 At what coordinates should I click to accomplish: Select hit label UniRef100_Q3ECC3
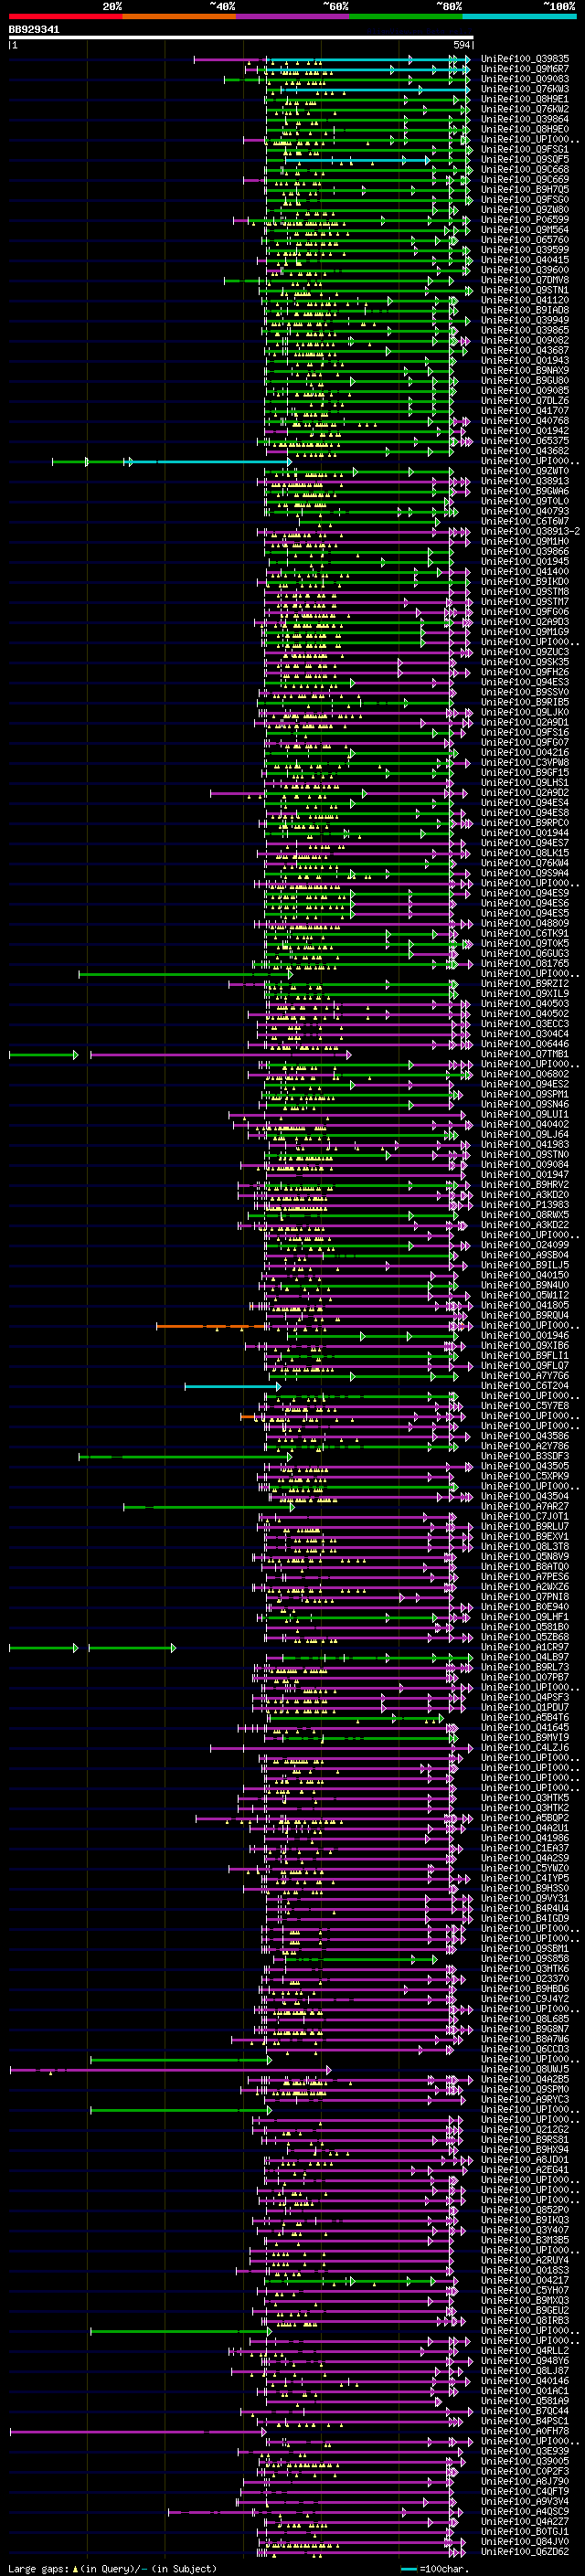coord(525,1024)
